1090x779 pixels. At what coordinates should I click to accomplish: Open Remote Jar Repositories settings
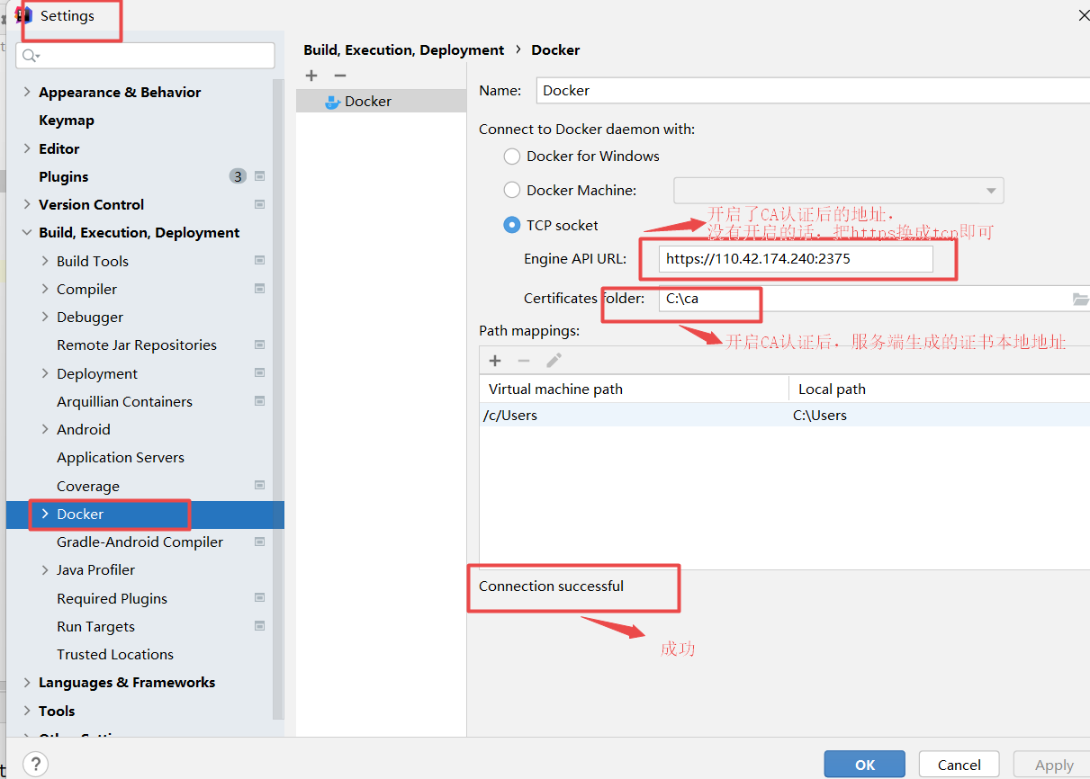click(137, 345)
